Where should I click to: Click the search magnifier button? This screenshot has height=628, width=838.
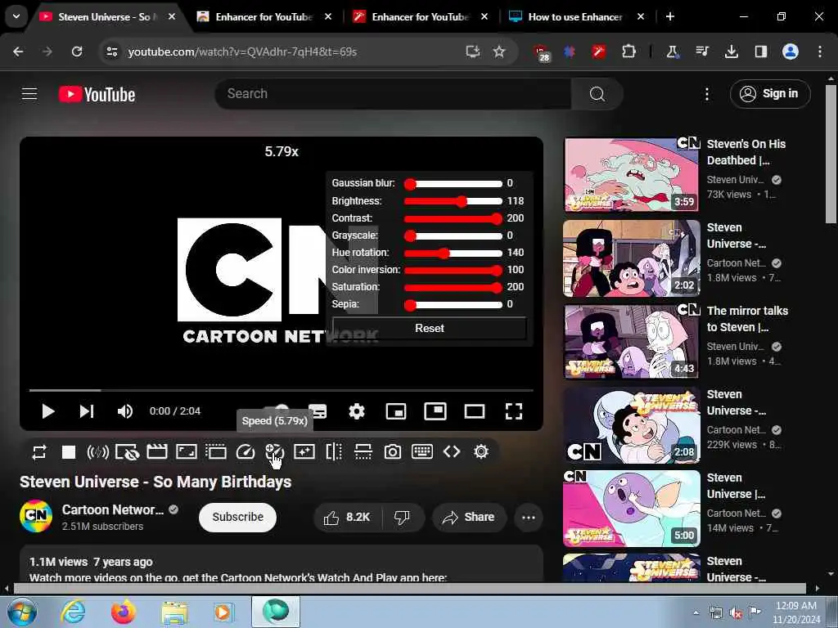tap(597, 94)
